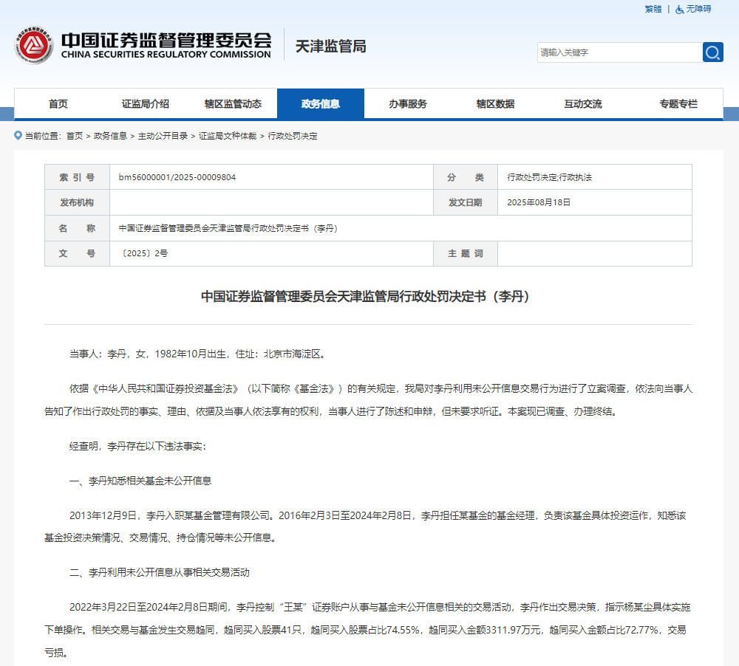Click 首页 in the breadcrumb trail

(x=74, y=136)
